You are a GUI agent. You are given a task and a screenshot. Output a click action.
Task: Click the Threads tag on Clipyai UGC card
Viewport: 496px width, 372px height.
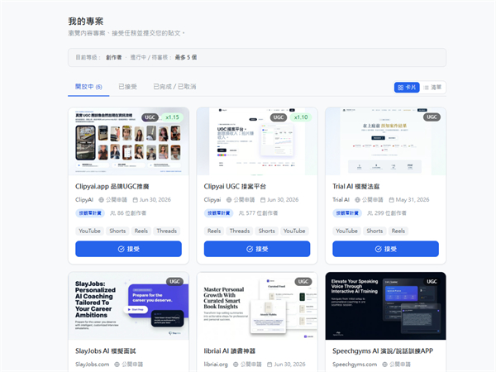click(240, 231)
